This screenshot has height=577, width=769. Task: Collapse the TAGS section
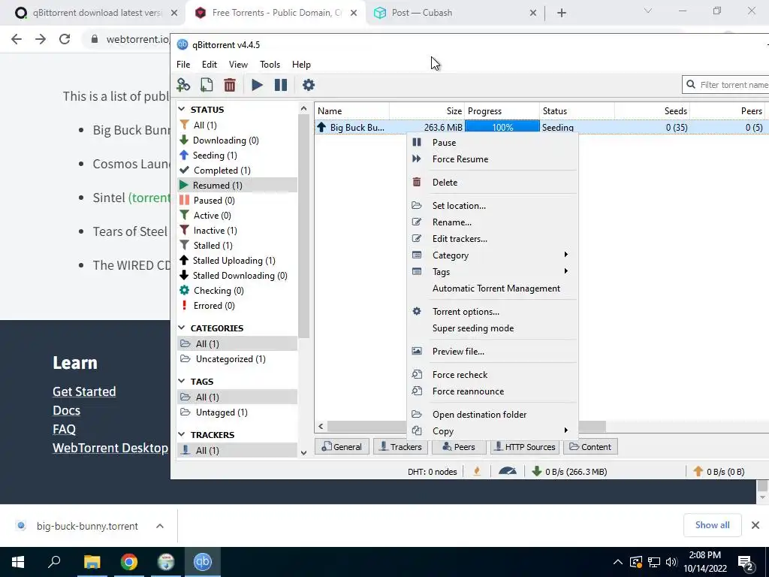pyautogui.click(x=182, y=381)
